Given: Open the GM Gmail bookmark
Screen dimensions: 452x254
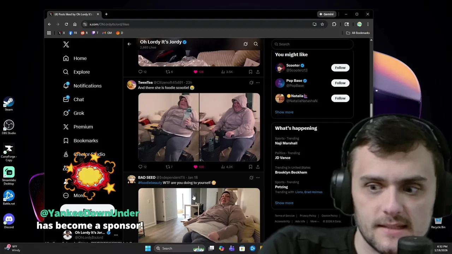Looking at the screenshot, I should 107,33.
